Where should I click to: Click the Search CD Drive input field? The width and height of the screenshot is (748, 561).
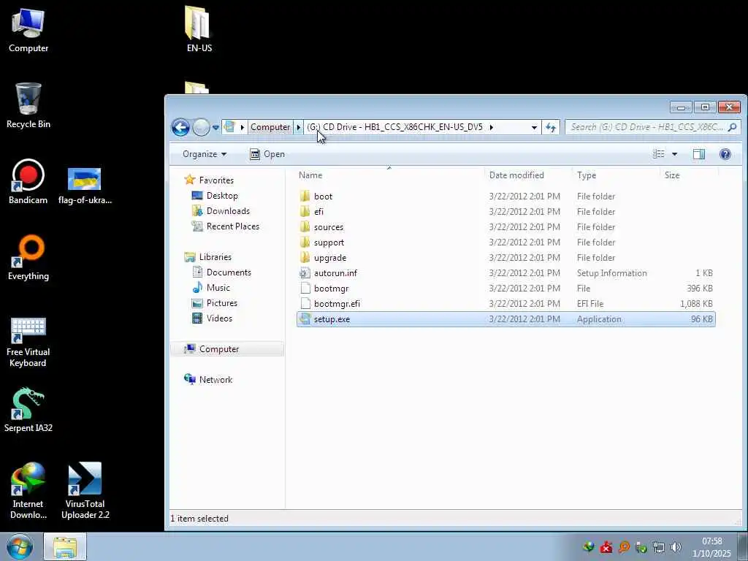tap(646, 127)
